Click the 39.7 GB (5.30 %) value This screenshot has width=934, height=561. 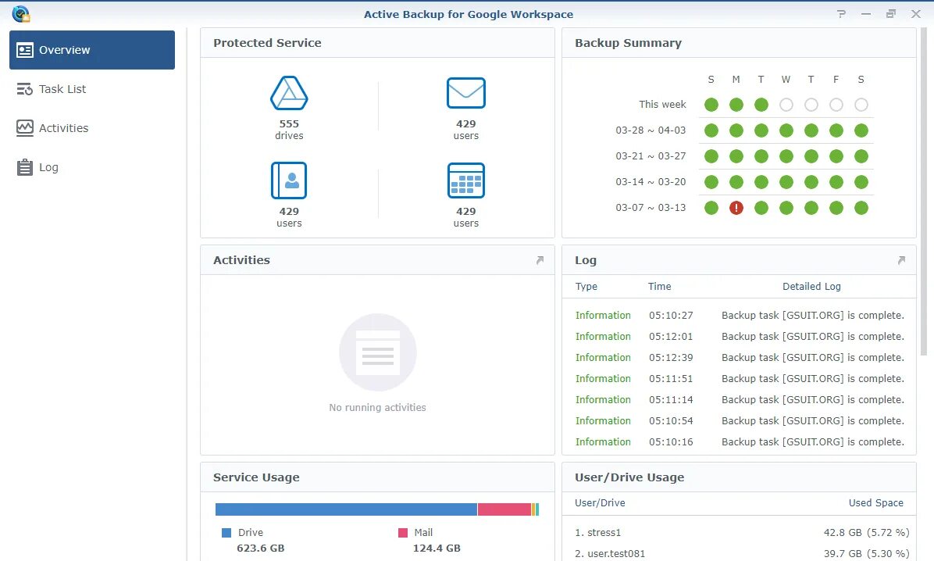(867, 554)
